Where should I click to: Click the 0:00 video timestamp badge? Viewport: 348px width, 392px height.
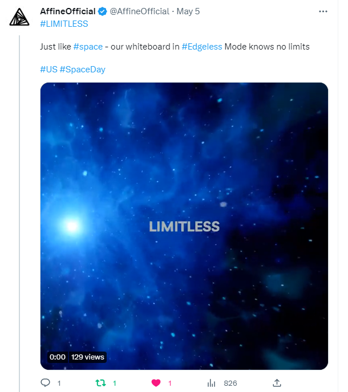(58, 357)
